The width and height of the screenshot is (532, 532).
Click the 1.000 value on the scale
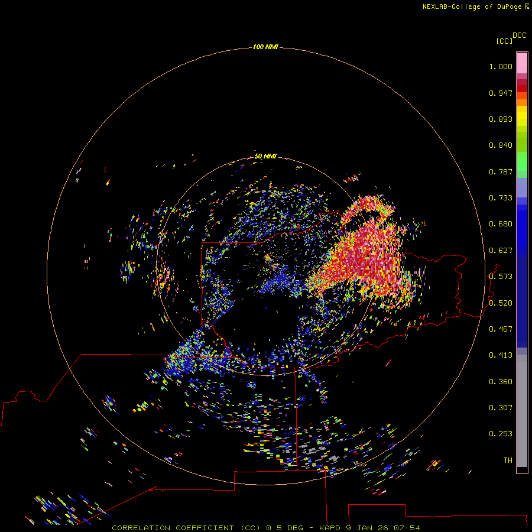click(x=501, y=66)
